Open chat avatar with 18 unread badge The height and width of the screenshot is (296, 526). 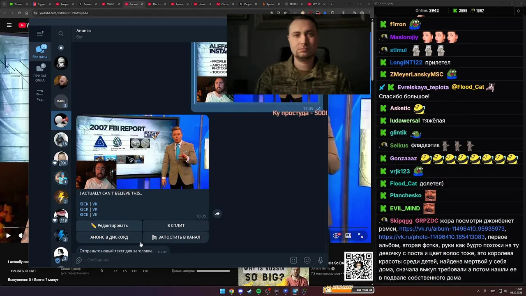coord(61,139)
